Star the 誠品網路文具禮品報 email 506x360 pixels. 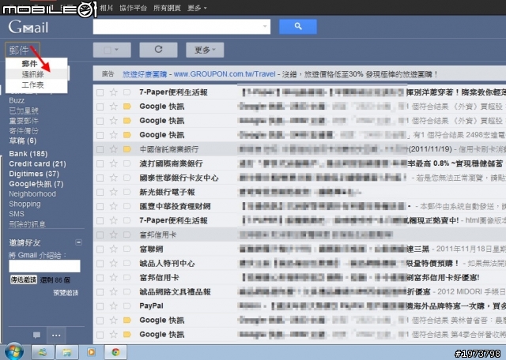tap(113, 291)
